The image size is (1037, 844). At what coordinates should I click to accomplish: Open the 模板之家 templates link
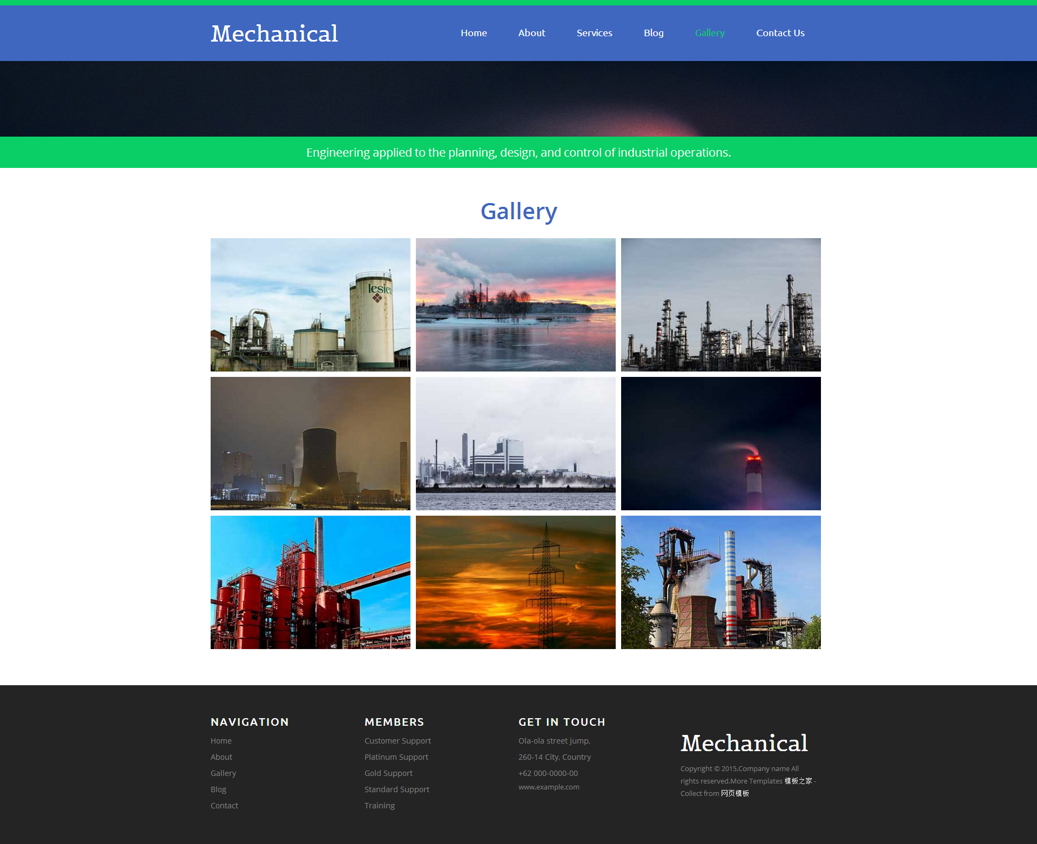coord(798,781)
